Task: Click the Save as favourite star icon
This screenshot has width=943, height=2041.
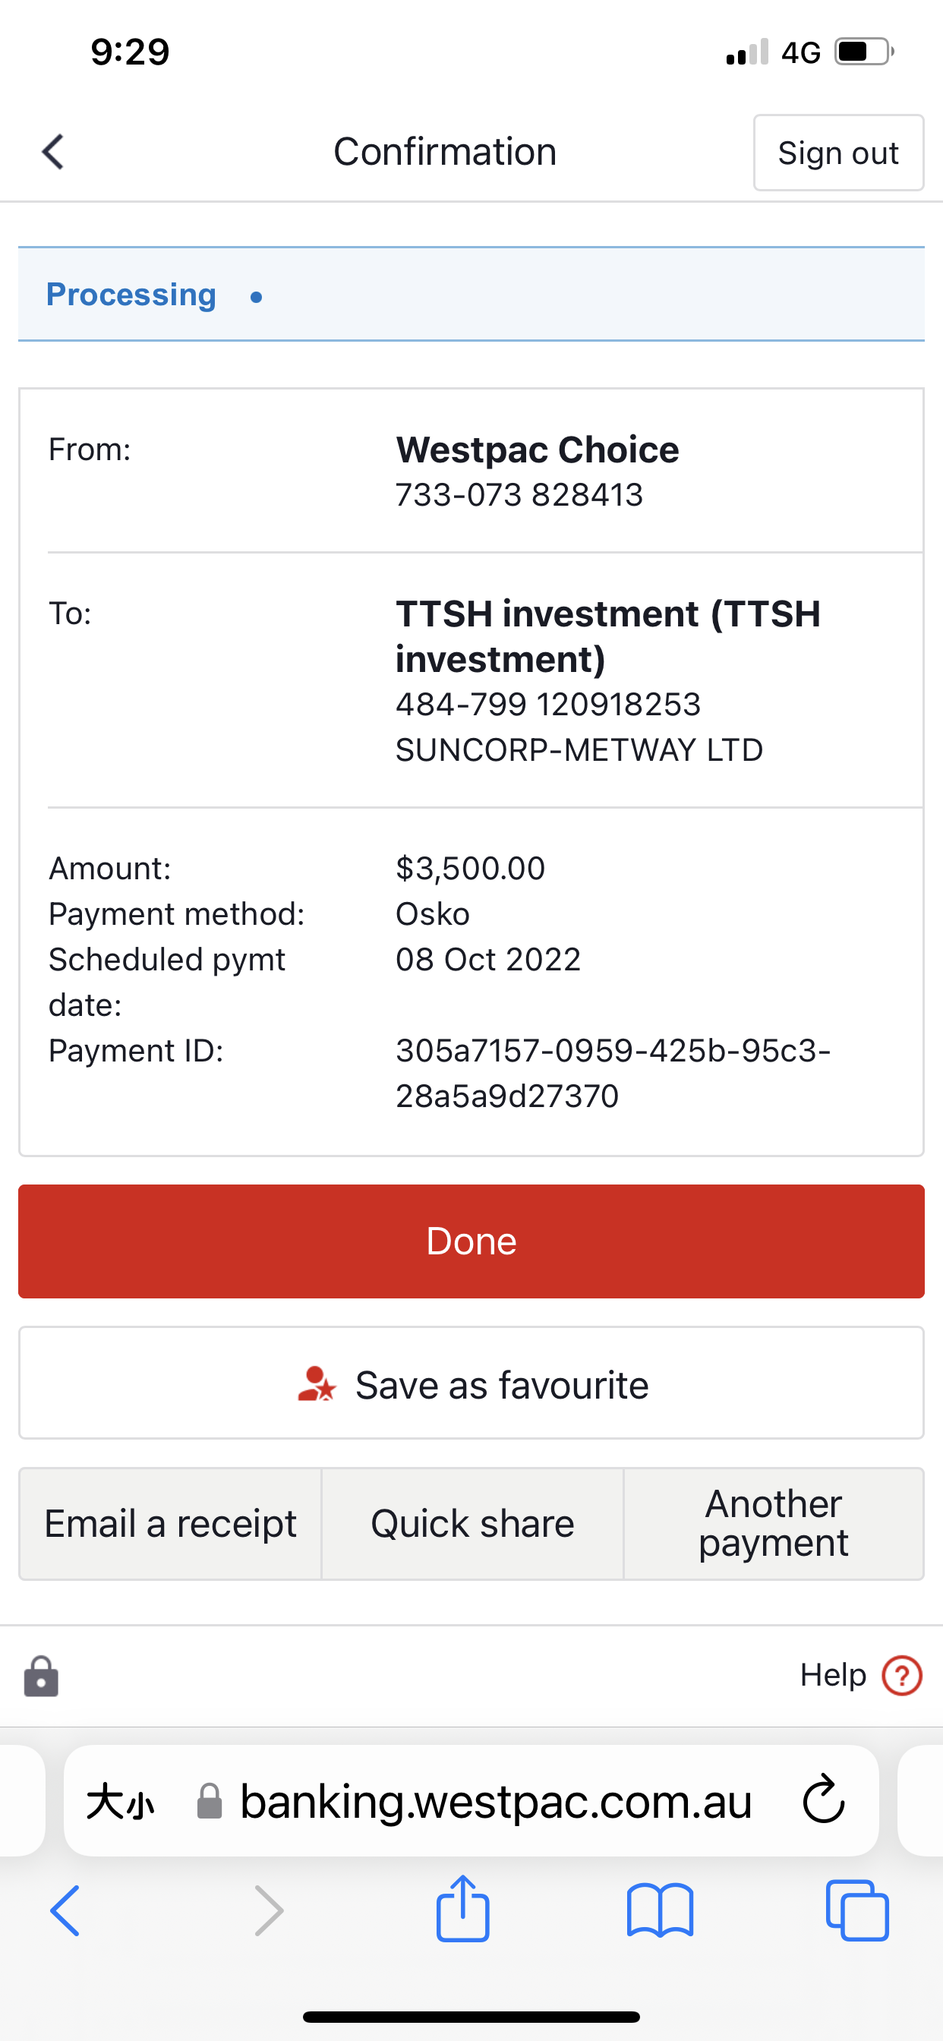Action: tap(317, 1384)
